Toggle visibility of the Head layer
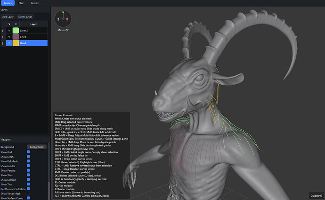 (x=9, y=43)
